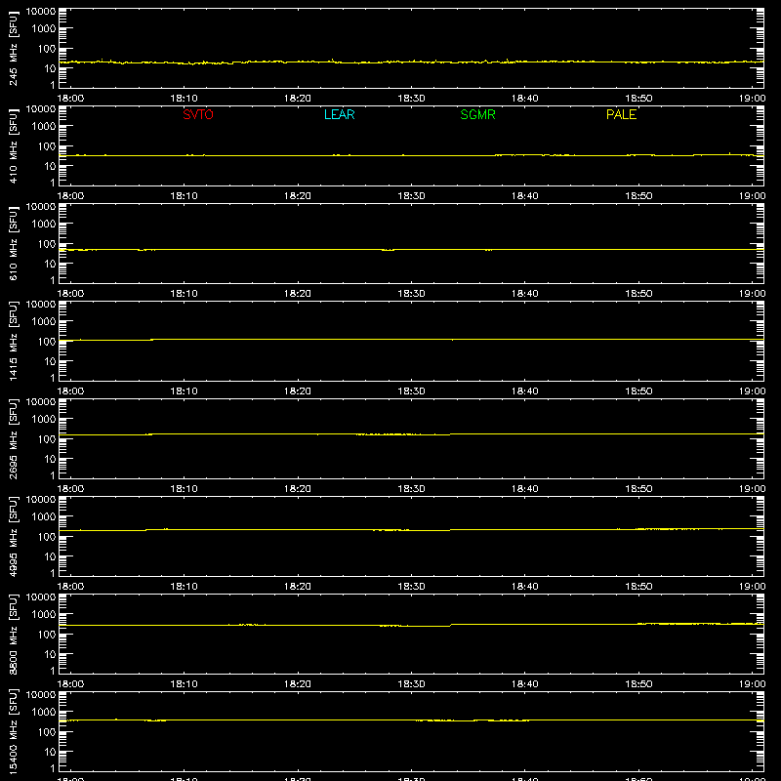Click 19:00 time label under 245 MHz plot
Screen dimensions: 781x781
point(752,99)
